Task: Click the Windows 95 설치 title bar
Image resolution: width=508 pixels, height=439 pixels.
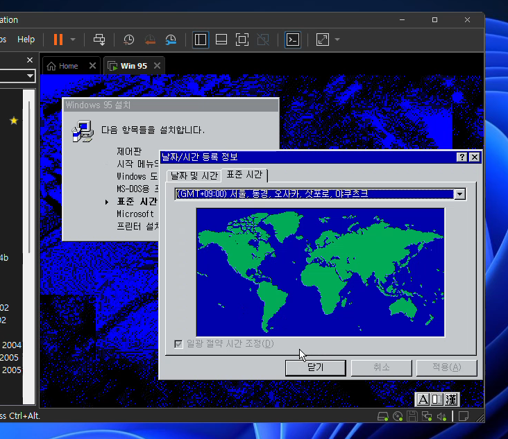Action: click(x=171, y=105)
